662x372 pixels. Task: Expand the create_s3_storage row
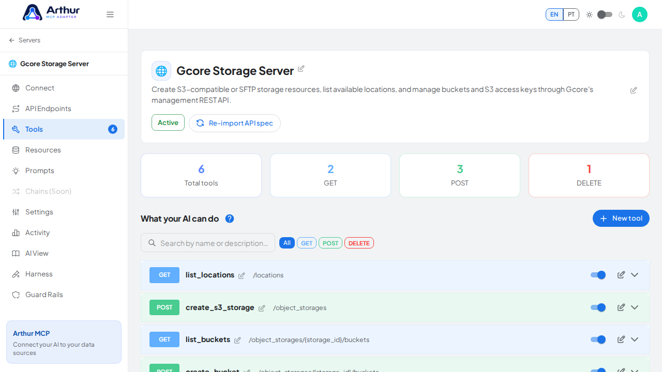(x=635, y=307)
